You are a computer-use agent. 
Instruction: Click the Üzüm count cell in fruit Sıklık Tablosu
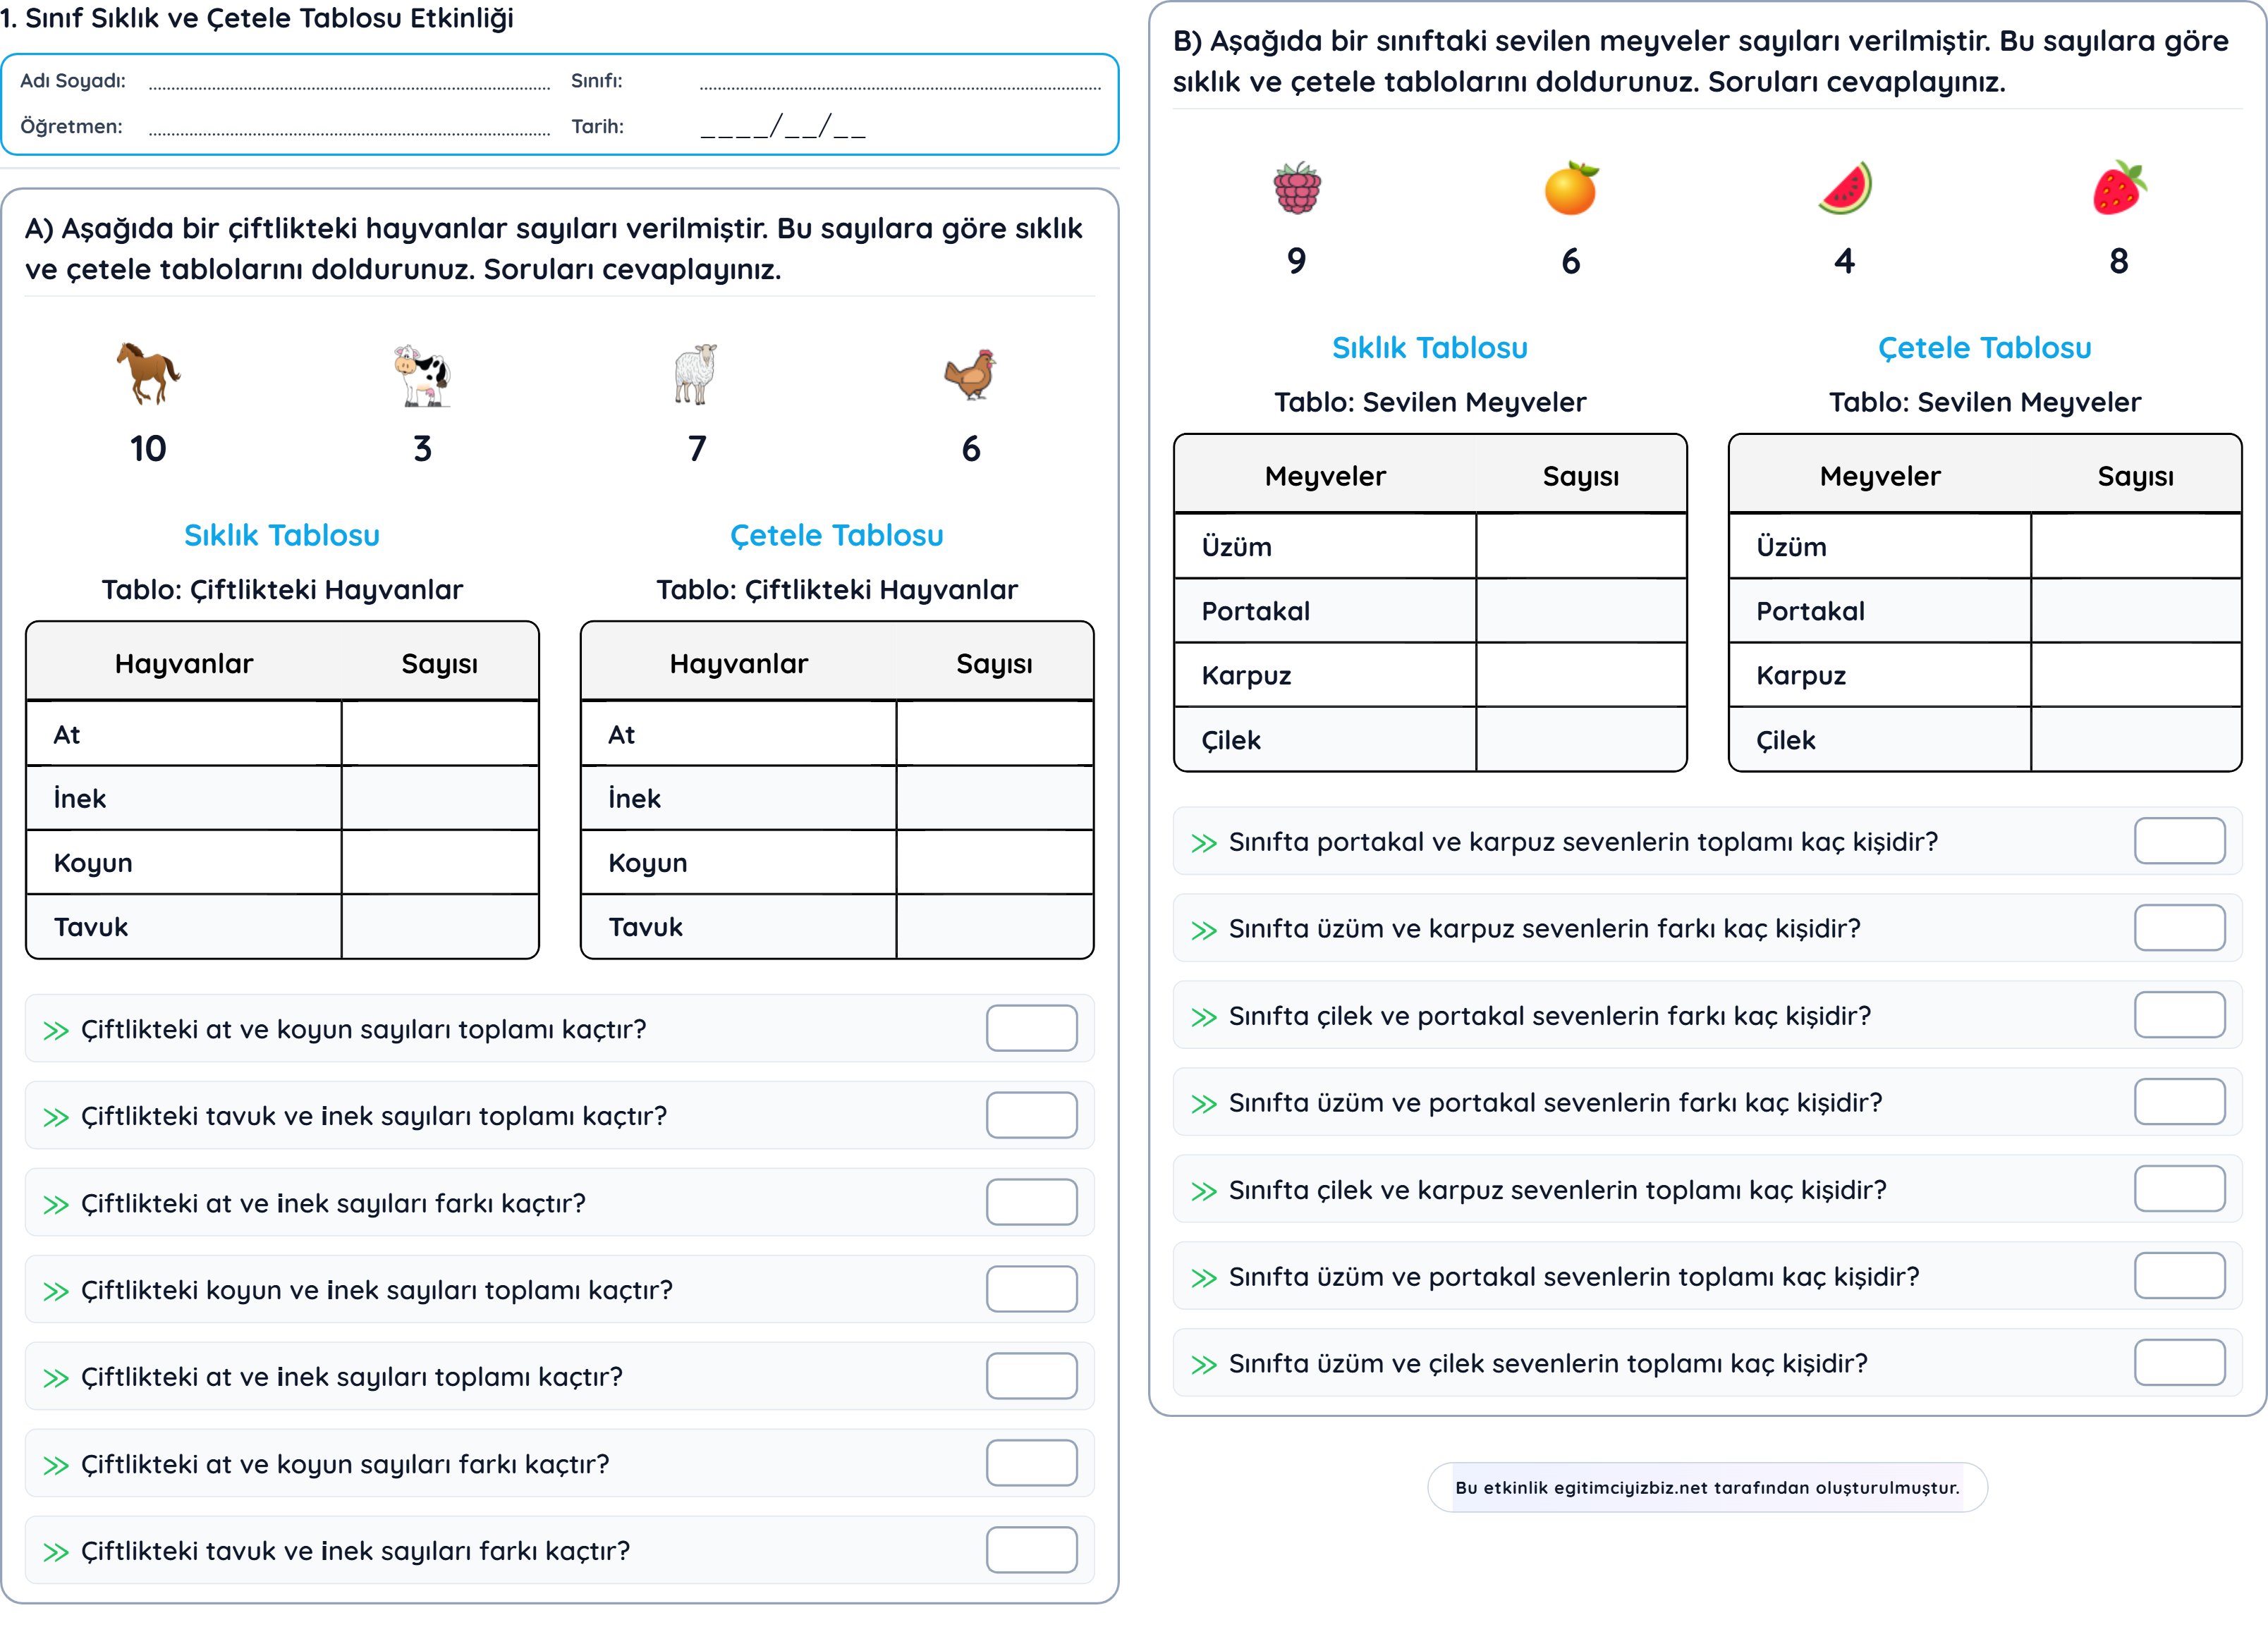tap(1581, 546)
